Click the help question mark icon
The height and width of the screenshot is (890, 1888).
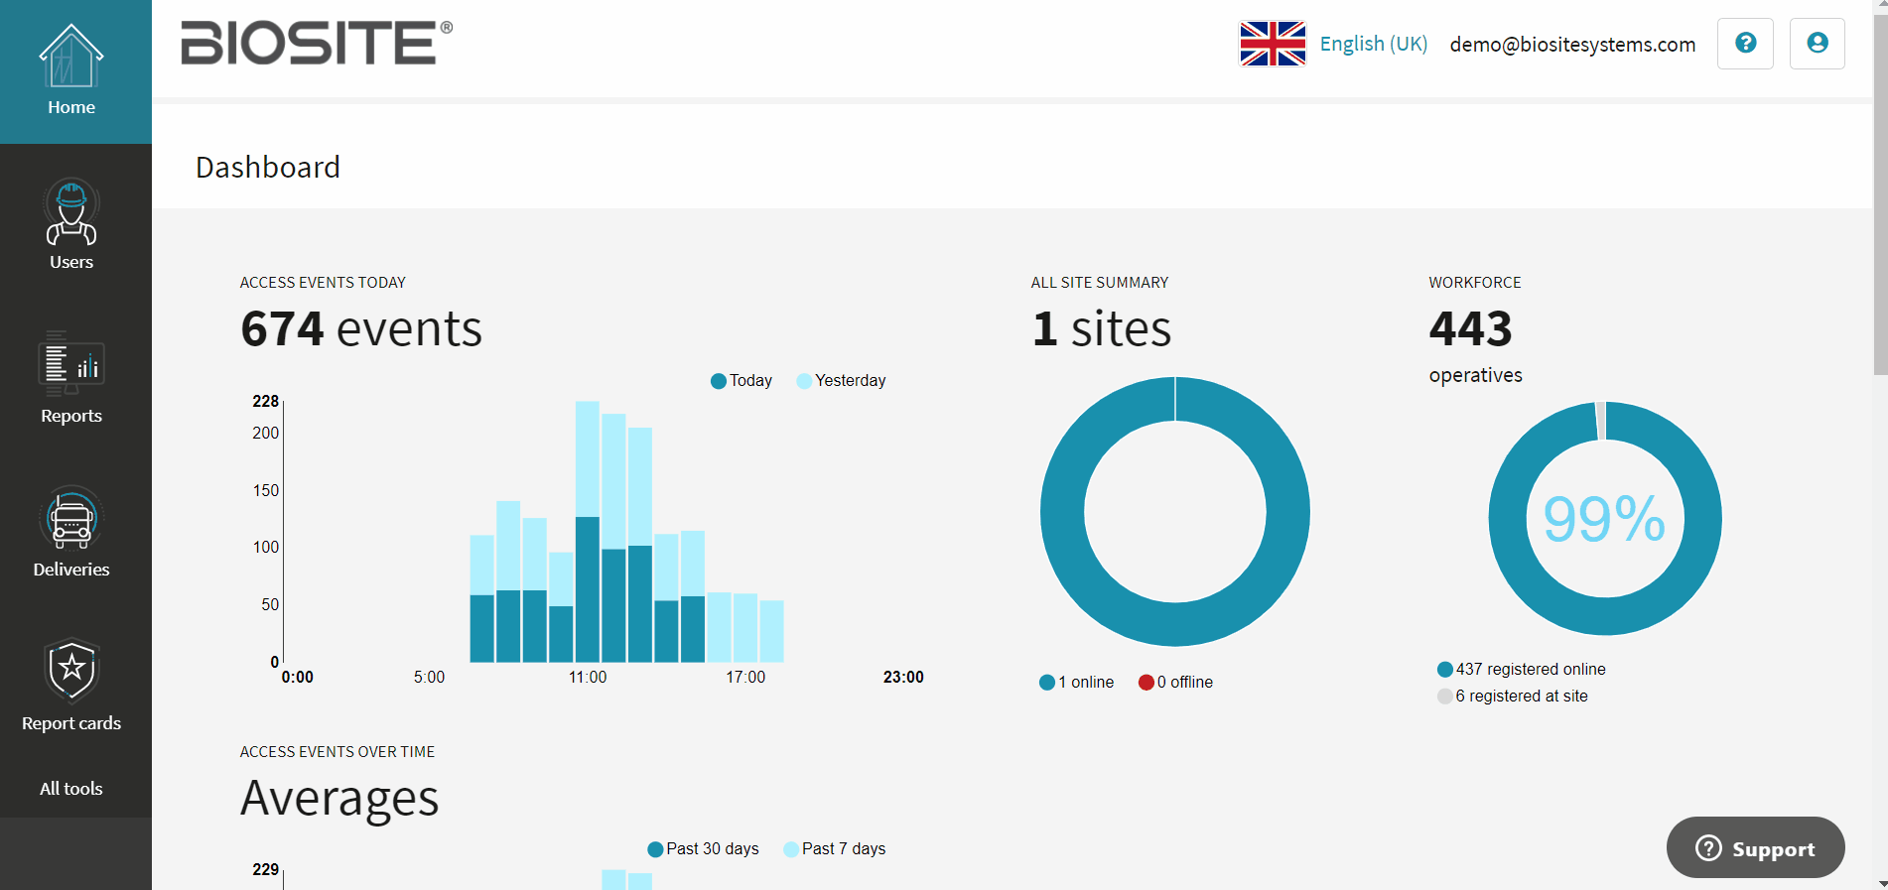[1745, 44]
